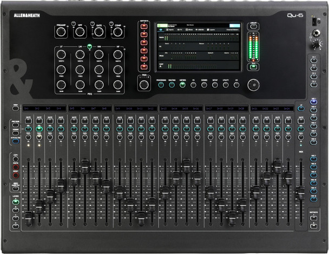Click the blue-lit MIX 1 key
Screen dimensions: 329x258
coord(314,102)
